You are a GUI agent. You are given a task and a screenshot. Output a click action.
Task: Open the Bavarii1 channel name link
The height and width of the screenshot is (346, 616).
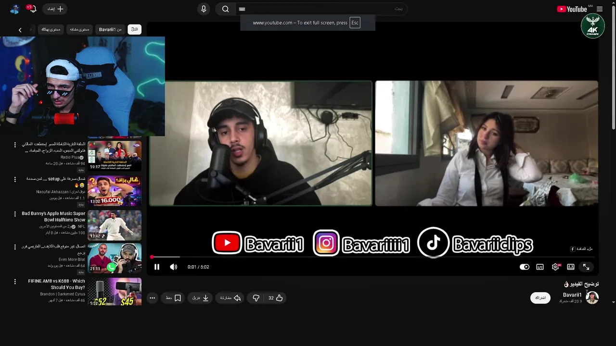572,295
